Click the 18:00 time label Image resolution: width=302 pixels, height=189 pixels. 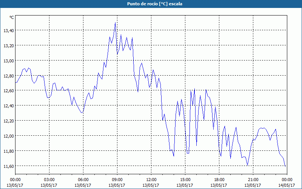[x=219, y=180]
